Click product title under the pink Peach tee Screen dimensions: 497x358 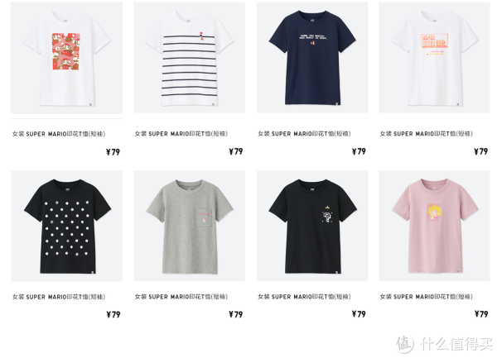[x=427, y=297]
